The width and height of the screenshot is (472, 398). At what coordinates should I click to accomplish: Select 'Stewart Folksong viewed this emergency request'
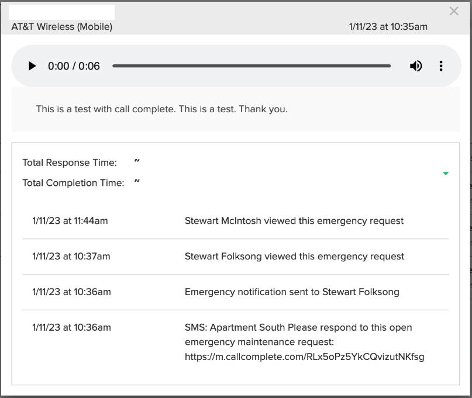click(x=294, y=257)
